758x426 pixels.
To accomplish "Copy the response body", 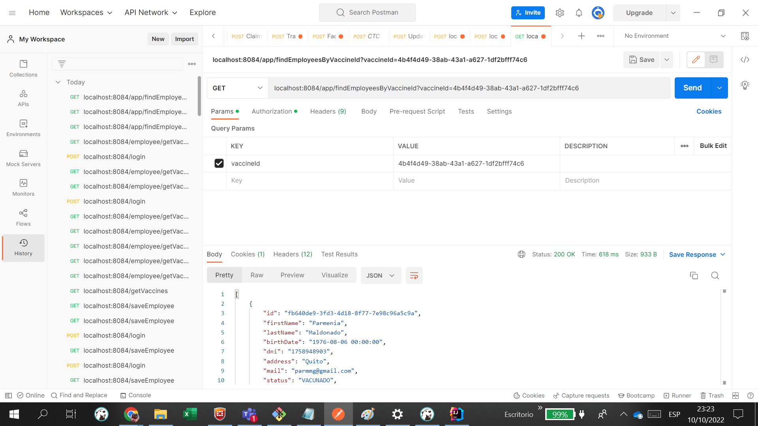I will point(694,275).
